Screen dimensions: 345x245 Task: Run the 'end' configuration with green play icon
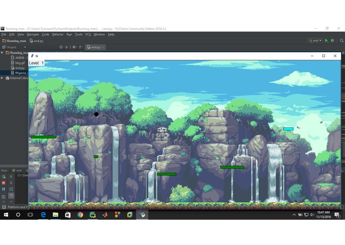(327, 41)
